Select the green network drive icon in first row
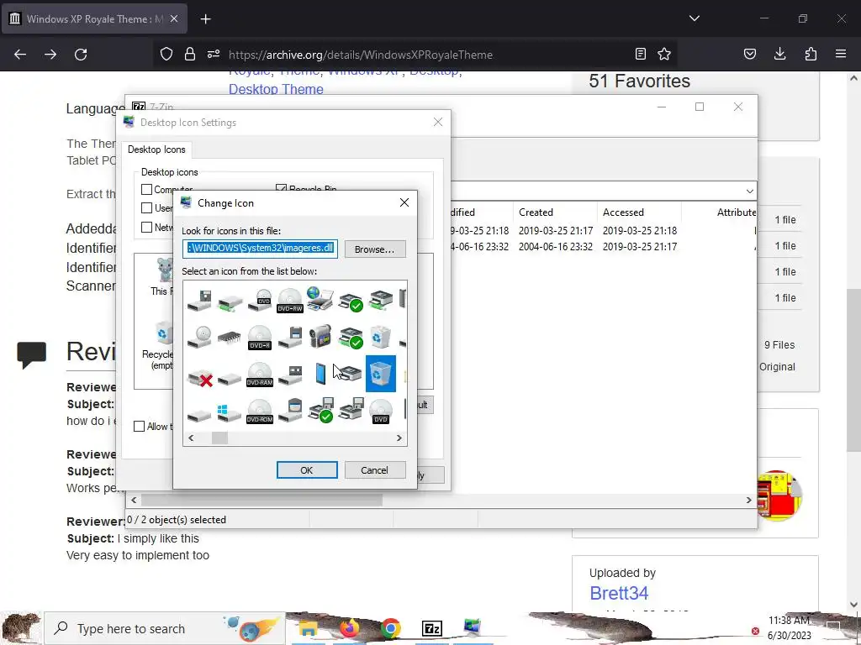The image size is (861, 645). pos(229,303)
